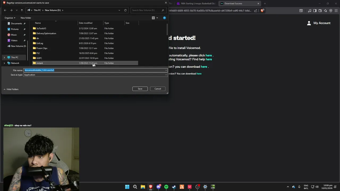
Task: Open Brave Shields icon in address bar
Action: [262, 11]
